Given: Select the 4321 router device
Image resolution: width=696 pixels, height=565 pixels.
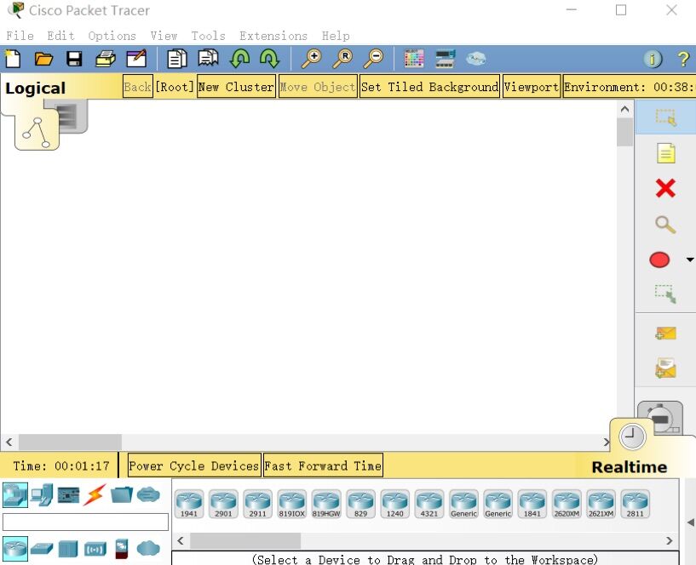Looking at the screenshot, I should pyautogui.click(x=429, y=504).
